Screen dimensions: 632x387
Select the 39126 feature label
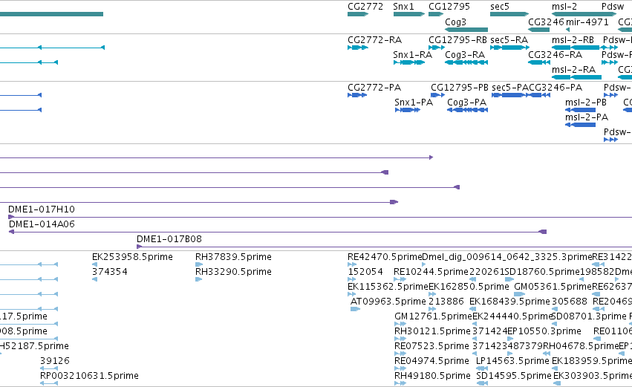point(55,361)
